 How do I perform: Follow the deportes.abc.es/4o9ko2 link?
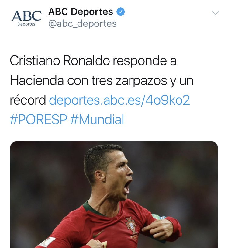click(x=119, y=100)
